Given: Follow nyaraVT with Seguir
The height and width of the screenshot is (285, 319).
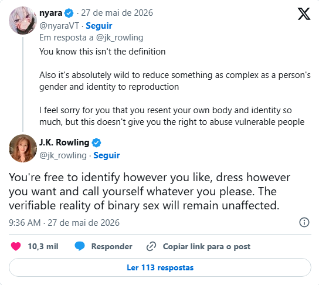Looking at the screenshot, I should tap(99, 26).
